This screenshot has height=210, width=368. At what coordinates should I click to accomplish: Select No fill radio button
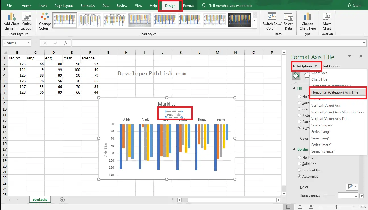click(x=299, y=97)
